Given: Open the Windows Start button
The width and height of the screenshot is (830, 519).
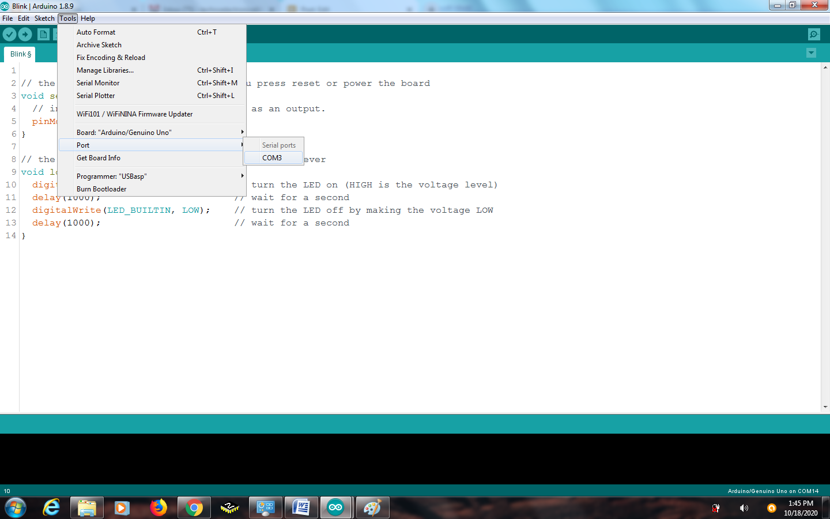Looking at the screenshot, I should (x=16, y=508).
